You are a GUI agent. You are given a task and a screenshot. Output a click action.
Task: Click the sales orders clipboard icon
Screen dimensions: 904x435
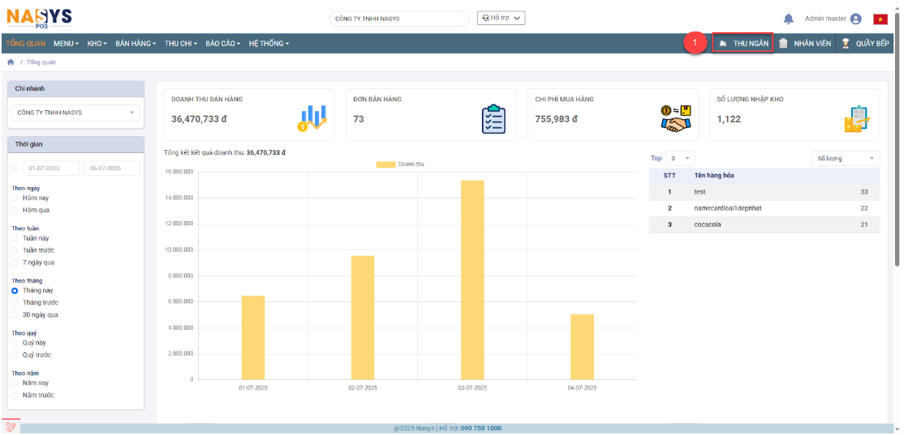click(493, 119)
